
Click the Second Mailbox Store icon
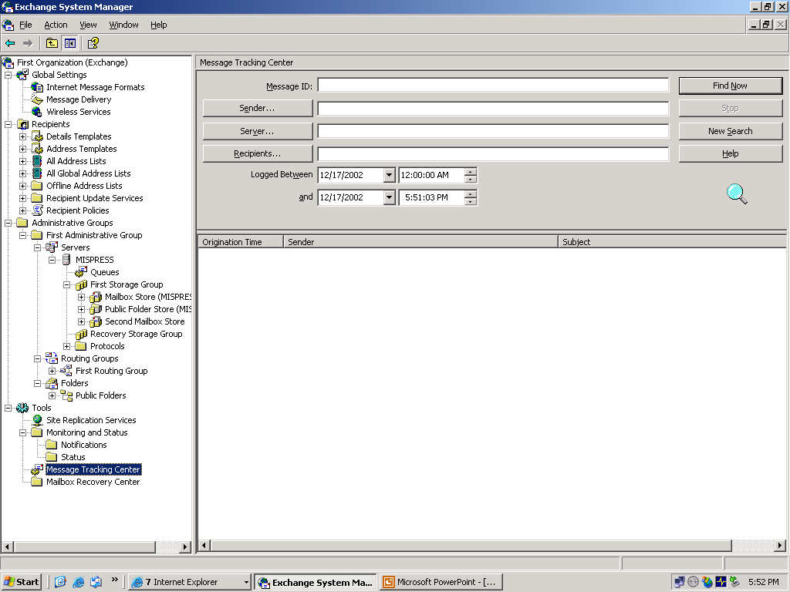pyautogui.click(x=95, y=321)
